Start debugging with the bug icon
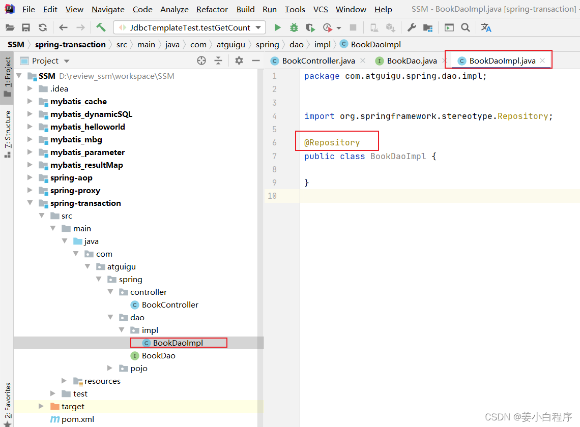The height and width of the screenshot is (427, 580). pos(294,28)
